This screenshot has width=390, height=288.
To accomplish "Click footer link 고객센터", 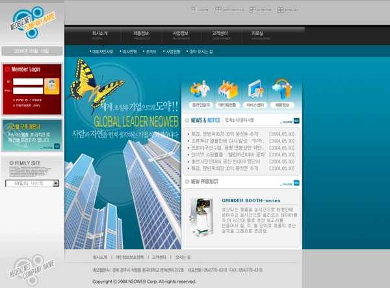I will pos(159,258).
